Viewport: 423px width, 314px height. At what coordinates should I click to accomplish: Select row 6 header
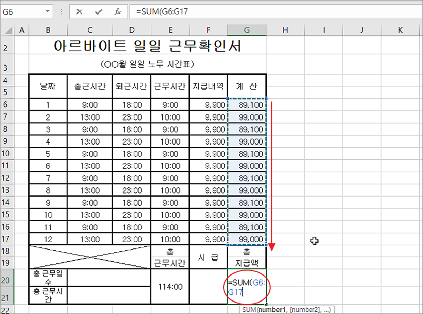point(7,105)
